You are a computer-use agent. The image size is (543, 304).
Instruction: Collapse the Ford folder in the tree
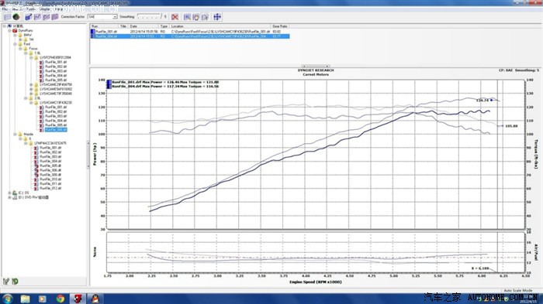click(x=16, y=44)
